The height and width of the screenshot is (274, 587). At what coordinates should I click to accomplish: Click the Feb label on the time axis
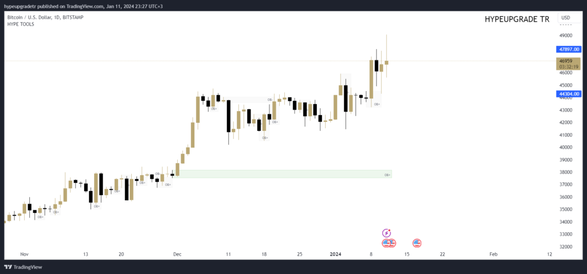coord(492,253)
